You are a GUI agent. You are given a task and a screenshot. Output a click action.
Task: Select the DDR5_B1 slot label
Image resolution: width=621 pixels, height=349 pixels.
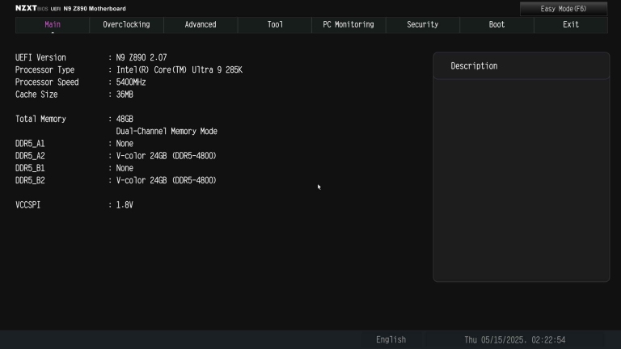(30, 168)
